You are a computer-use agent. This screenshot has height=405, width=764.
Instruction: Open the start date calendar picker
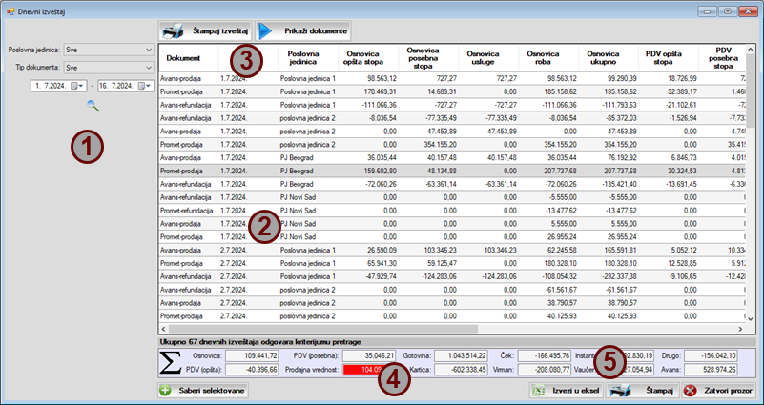[x=77, y=86]
